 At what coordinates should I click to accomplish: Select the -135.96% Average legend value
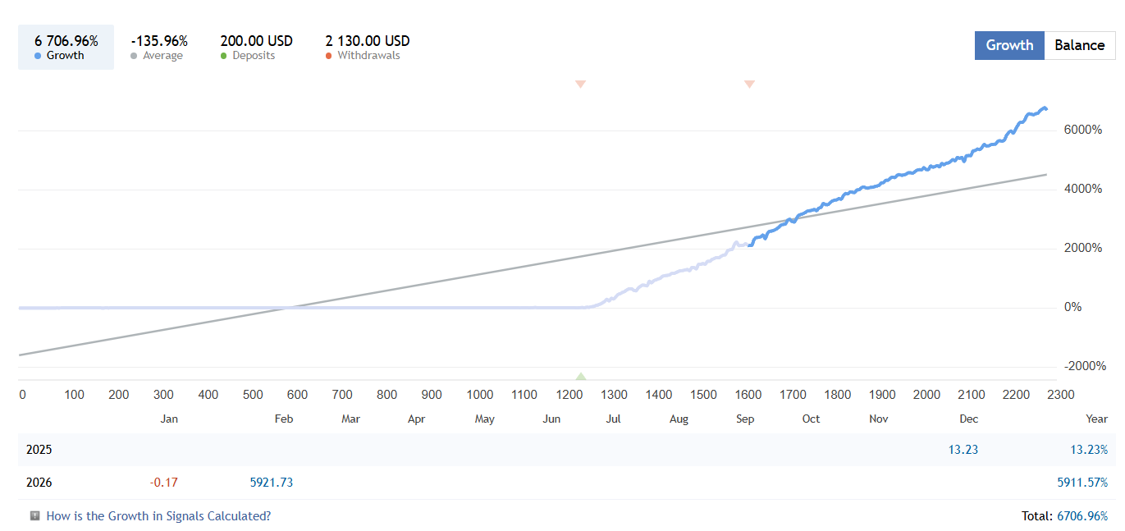point(159,41)
